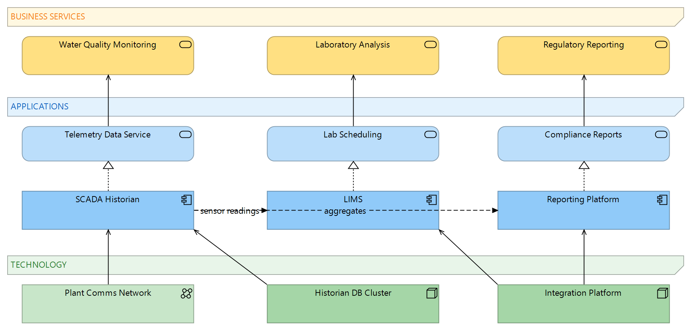
Task: Click the component icon on LIMS
Action: point(431,200)
